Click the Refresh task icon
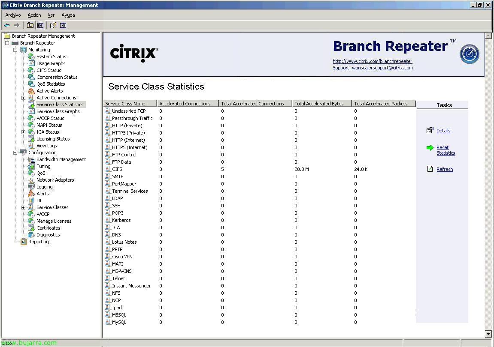The height and width of the screenshot is (347, 494). coord(430,169)
